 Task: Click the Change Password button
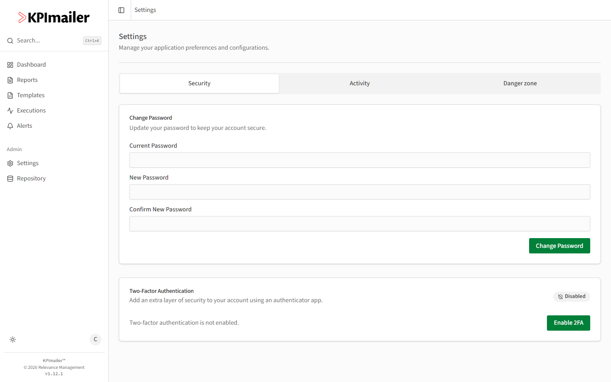pyautogui.click(x=560, y=246)
